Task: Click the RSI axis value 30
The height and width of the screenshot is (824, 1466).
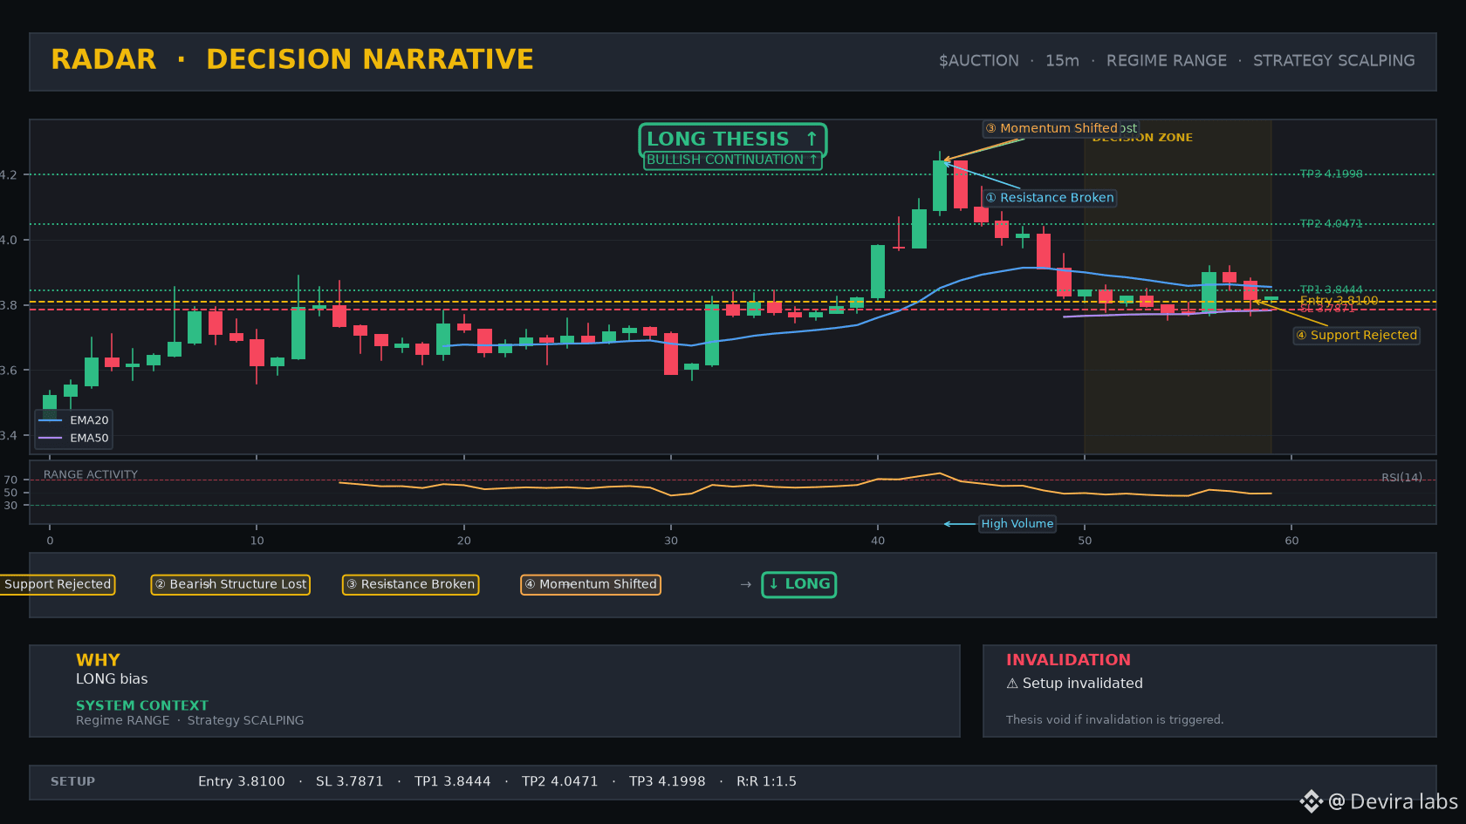Action: 10,505
